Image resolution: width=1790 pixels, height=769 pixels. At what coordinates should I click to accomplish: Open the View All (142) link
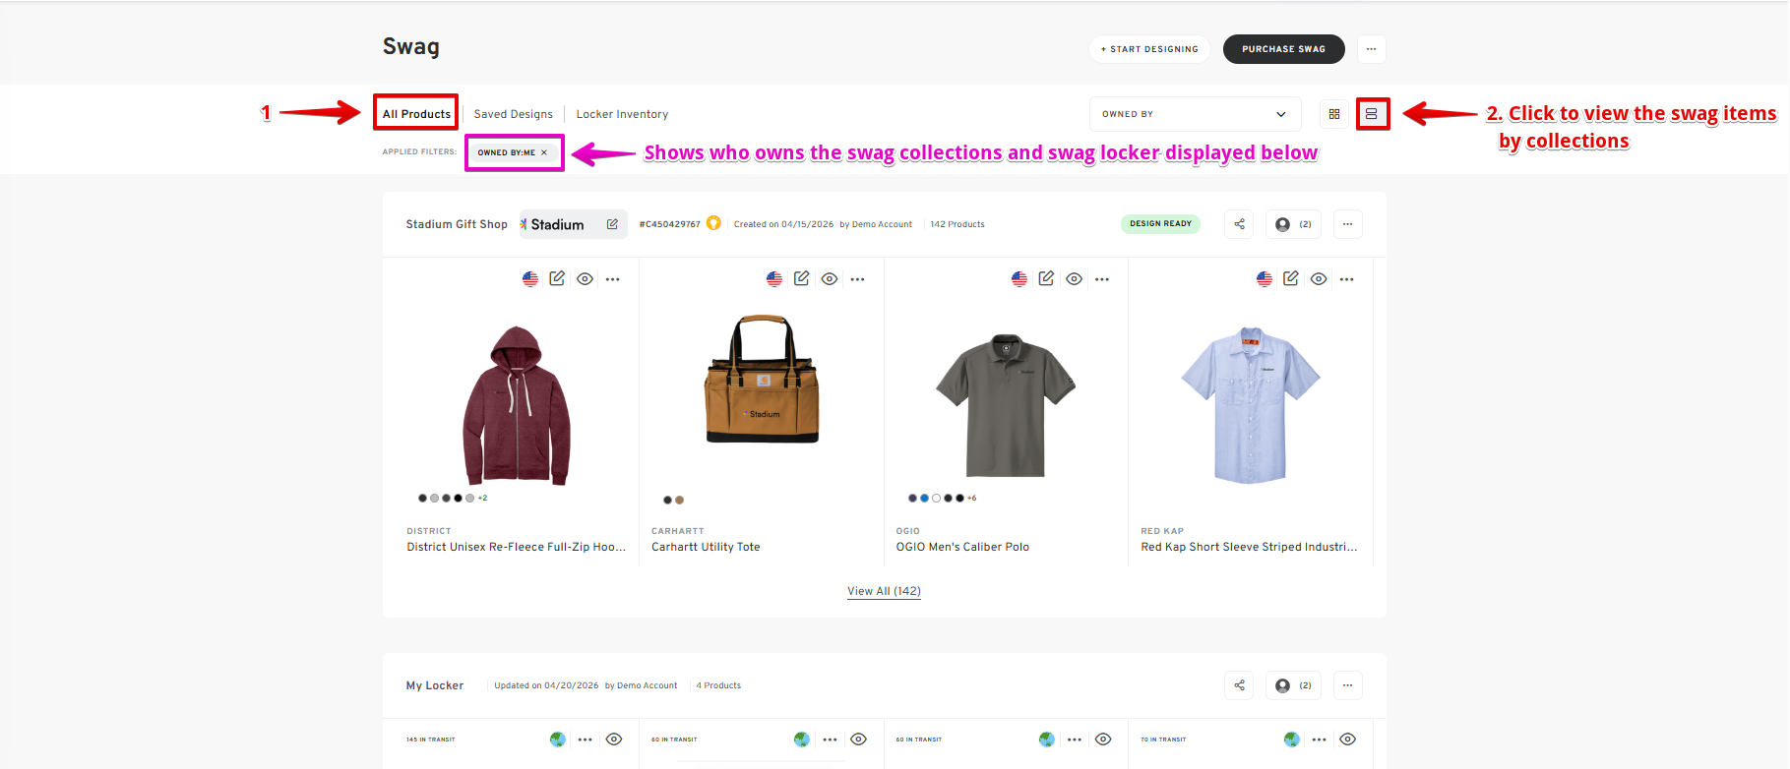point(884,591)
